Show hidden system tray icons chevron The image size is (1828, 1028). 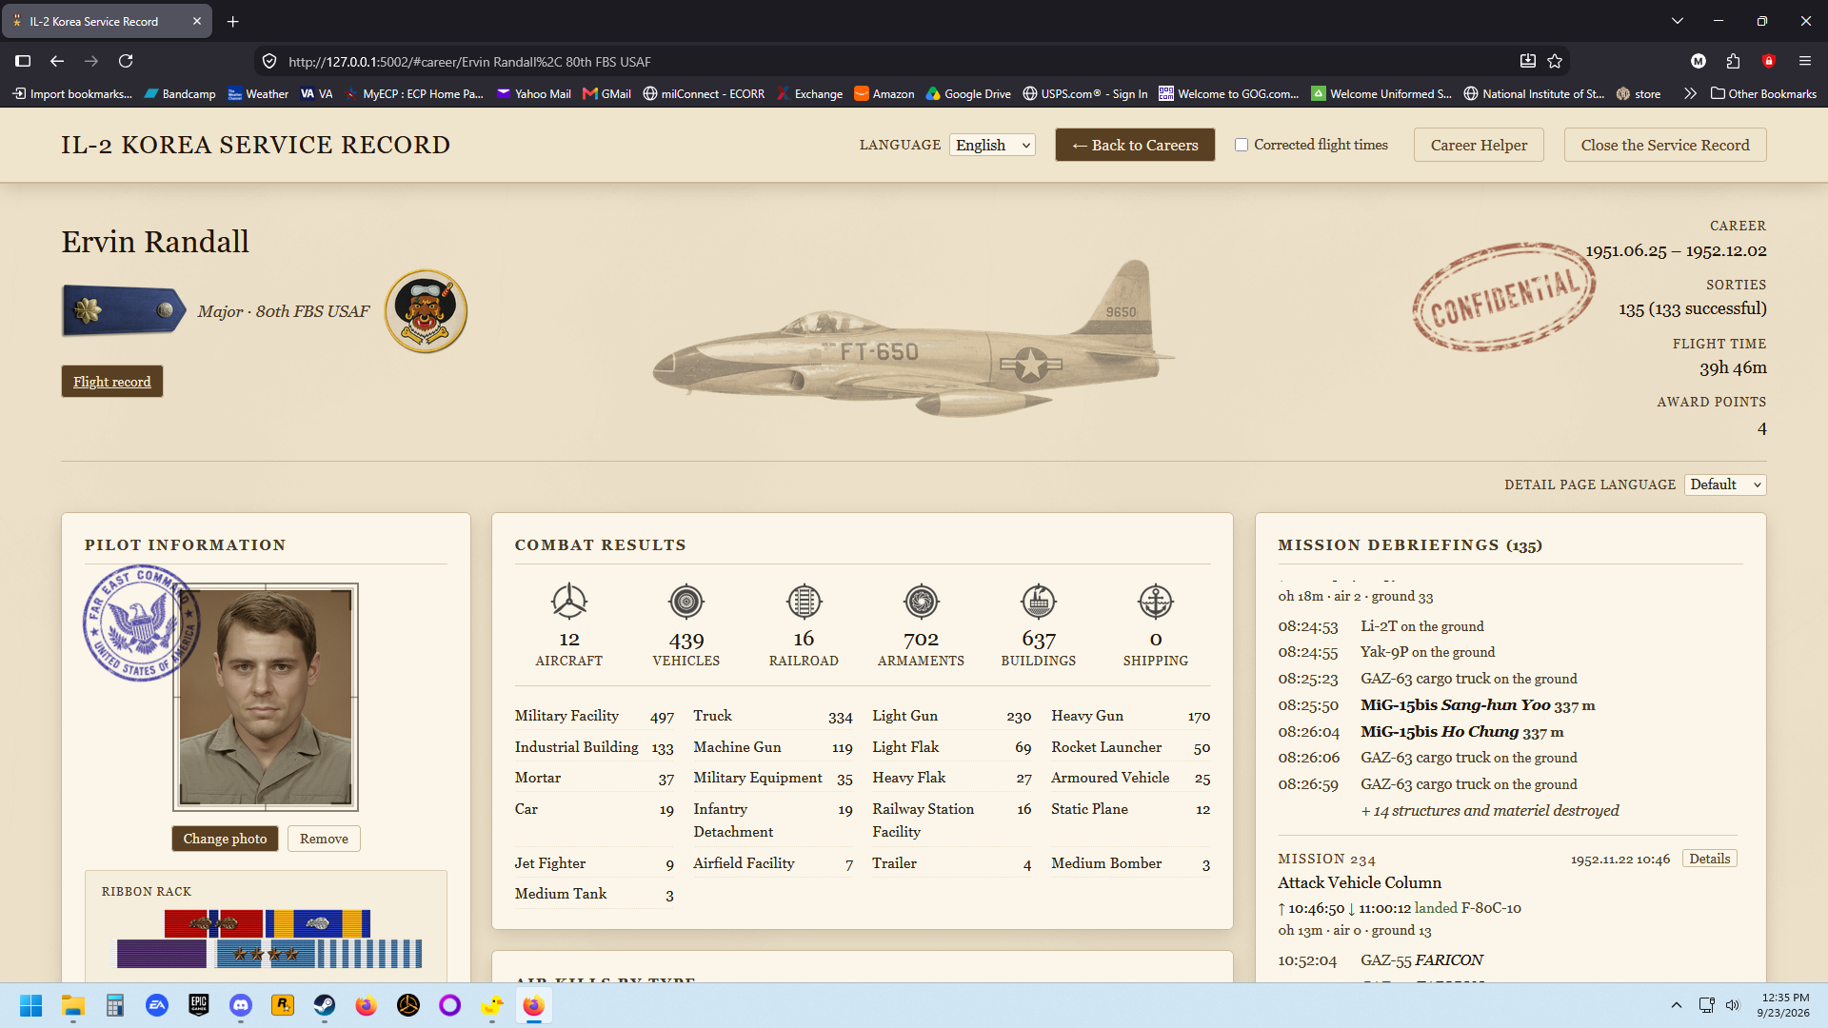point(1677,1005)
